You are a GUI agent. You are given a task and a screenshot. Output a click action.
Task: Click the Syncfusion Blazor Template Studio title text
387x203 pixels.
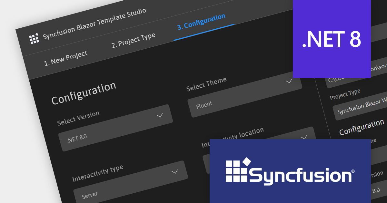94,24
